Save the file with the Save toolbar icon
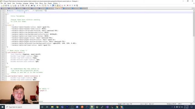The height and width of the screenshot is (109, 195). pos(6,5)
